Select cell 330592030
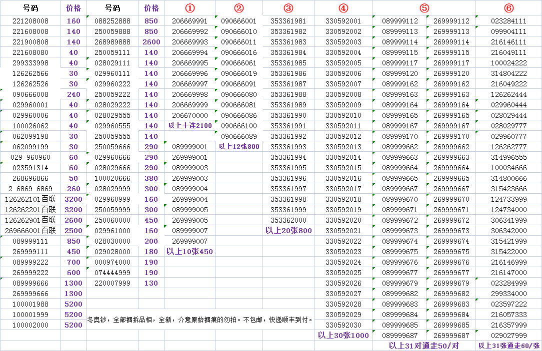This screenshot has width=542, height=351. [343, 325]
